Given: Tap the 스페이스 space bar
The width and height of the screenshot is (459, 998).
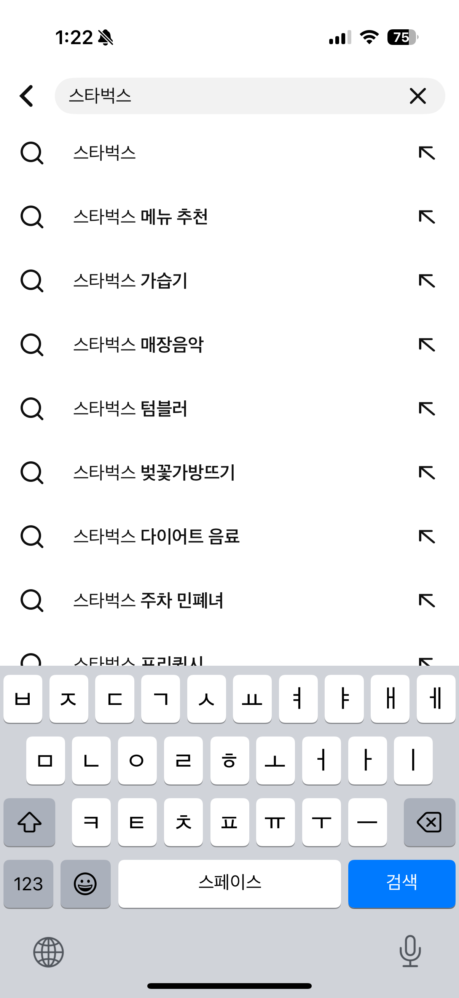Looking at the screenshot, I should coord(230,884).
